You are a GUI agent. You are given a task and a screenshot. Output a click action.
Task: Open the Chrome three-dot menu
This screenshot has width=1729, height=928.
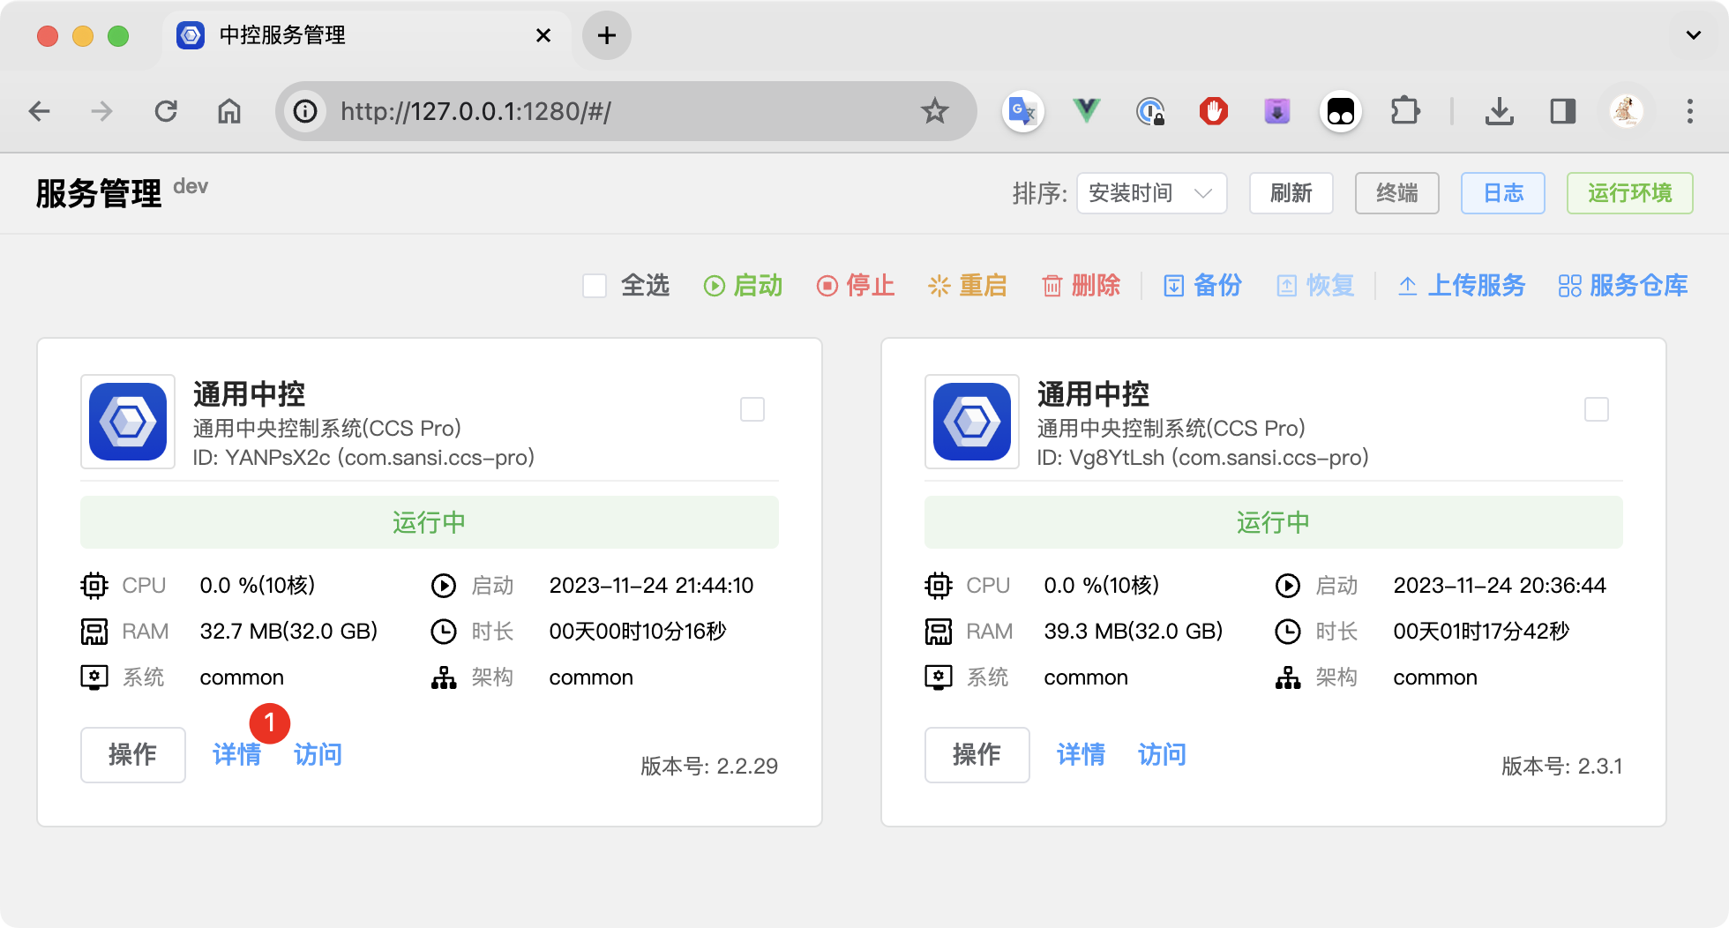coord(1689,111)
